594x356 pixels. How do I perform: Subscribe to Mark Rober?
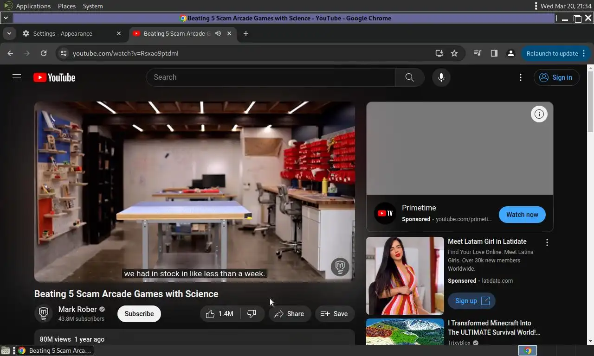tap(139, 314)
